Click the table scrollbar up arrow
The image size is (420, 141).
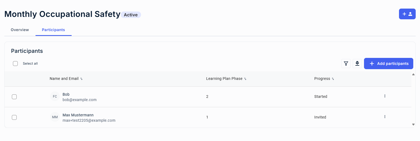[x=414, y=74]
